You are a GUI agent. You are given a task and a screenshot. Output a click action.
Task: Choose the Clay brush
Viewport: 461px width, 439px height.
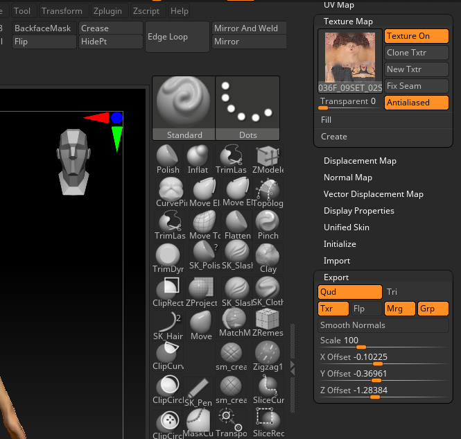(x=267, y=258)
